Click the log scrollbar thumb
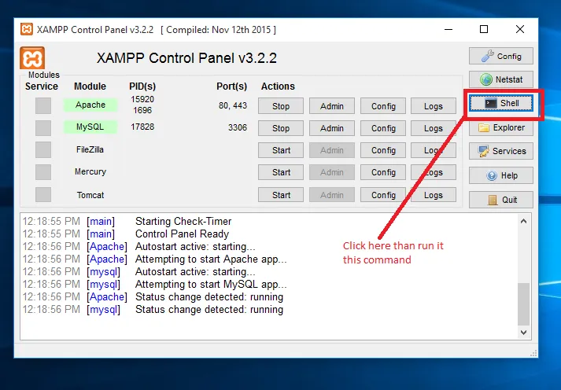Screen dimensions: 561x390 coord(523,304)
